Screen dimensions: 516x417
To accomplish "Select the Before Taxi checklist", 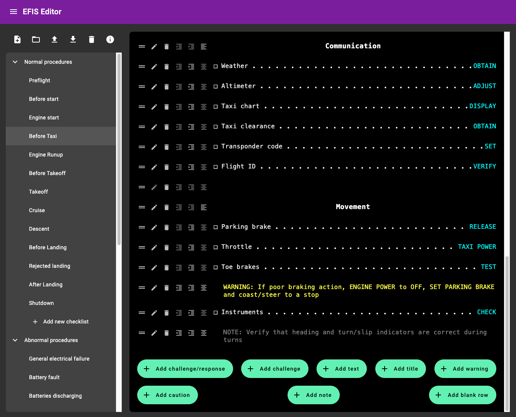I will (61, 136).
